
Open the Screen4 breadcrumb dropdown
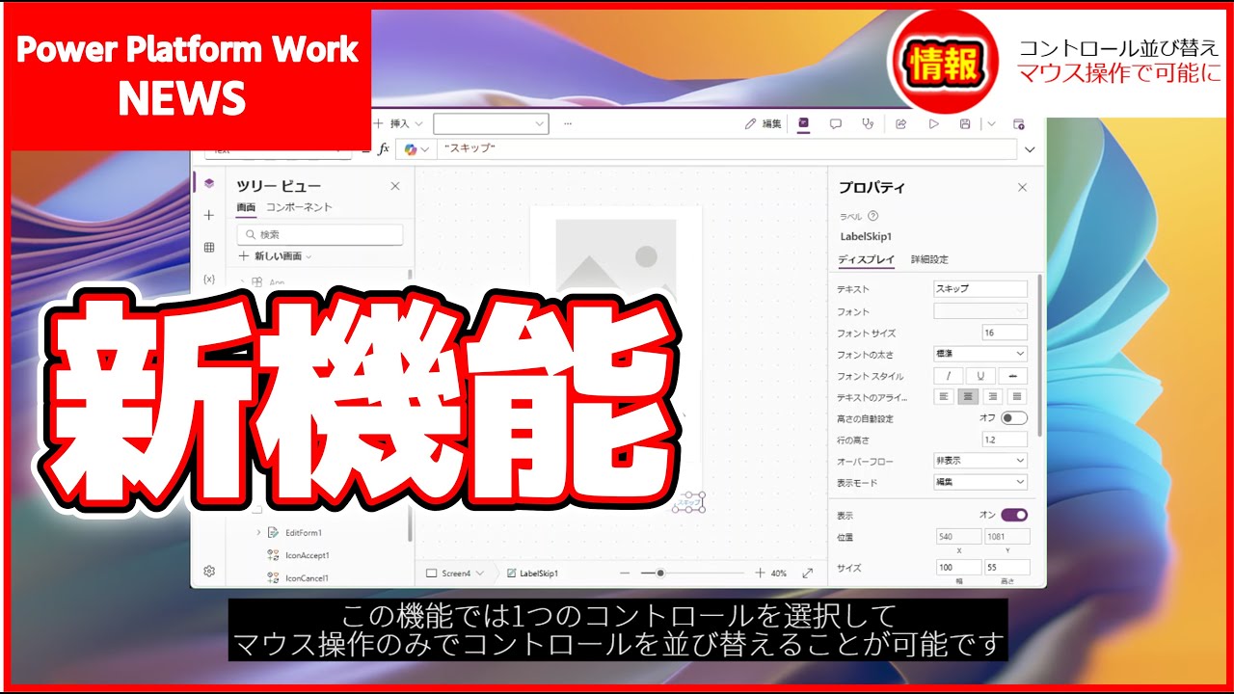pyautogui.click(x=479, y=573)
